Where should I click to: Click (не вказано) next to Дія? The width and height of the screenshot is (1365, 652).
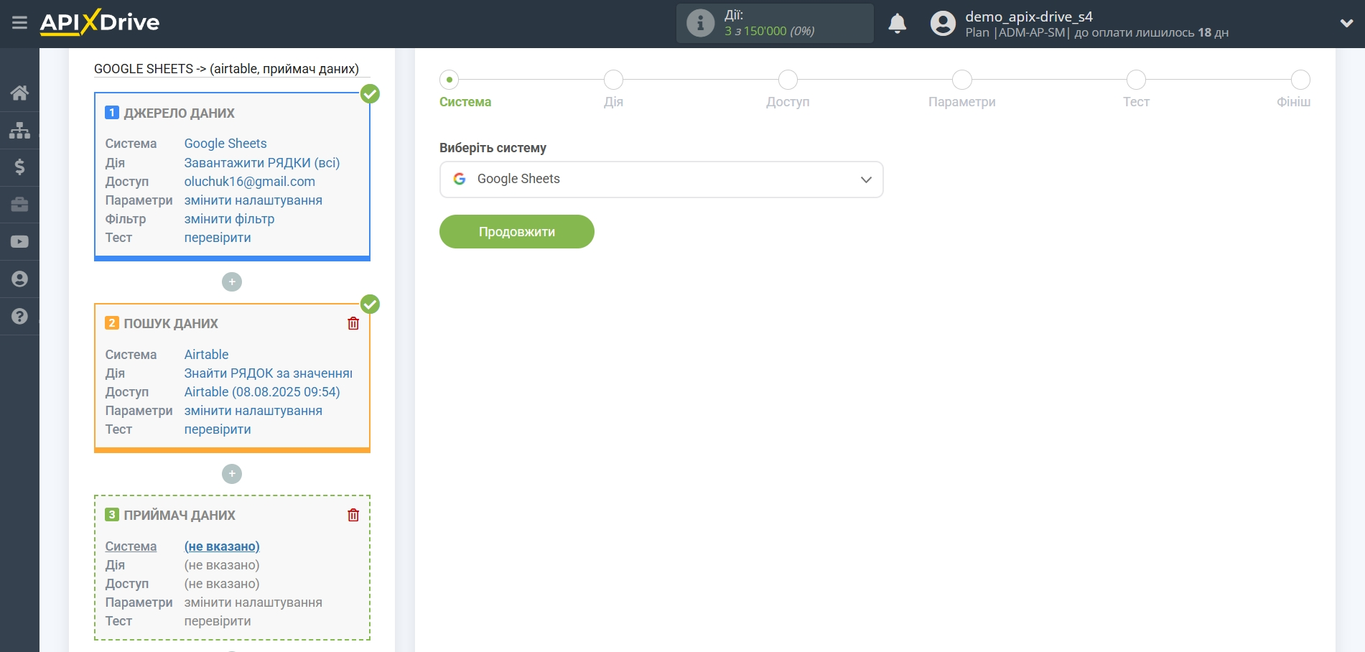[222, 565]
